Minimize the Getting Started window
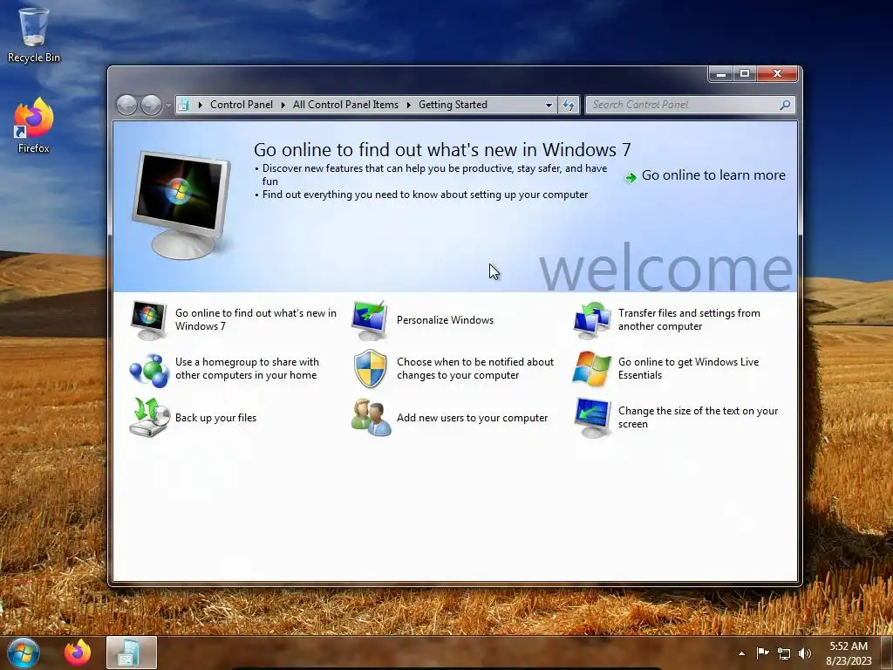The height and width of the screenshot is (670, 893). pyautogui.click(x=721, y=73)
